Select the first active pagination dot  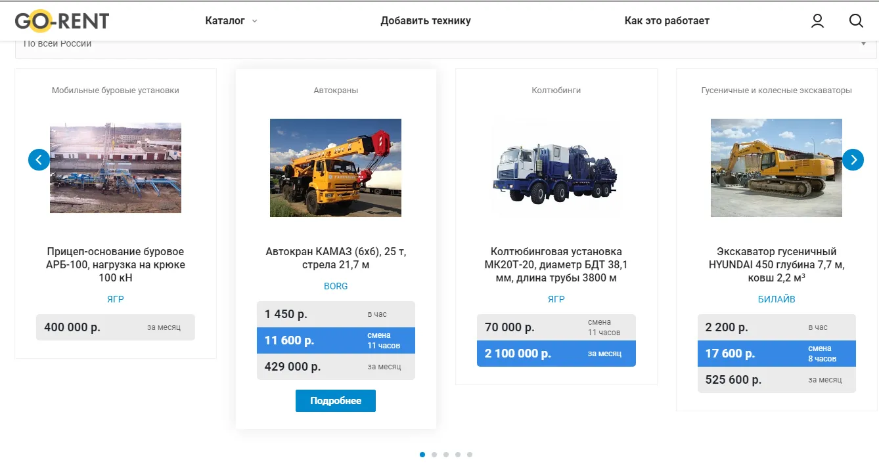(422, 455)
